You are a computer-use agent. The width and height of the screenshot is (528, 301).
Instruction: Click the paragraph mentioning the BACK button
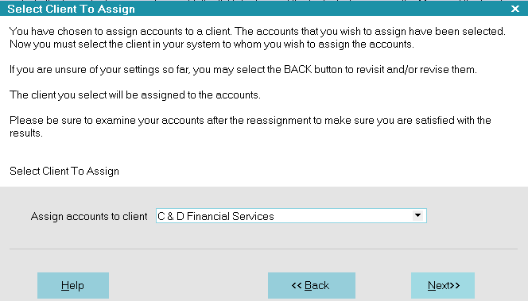pyautogui.click(x=243, y=70)
